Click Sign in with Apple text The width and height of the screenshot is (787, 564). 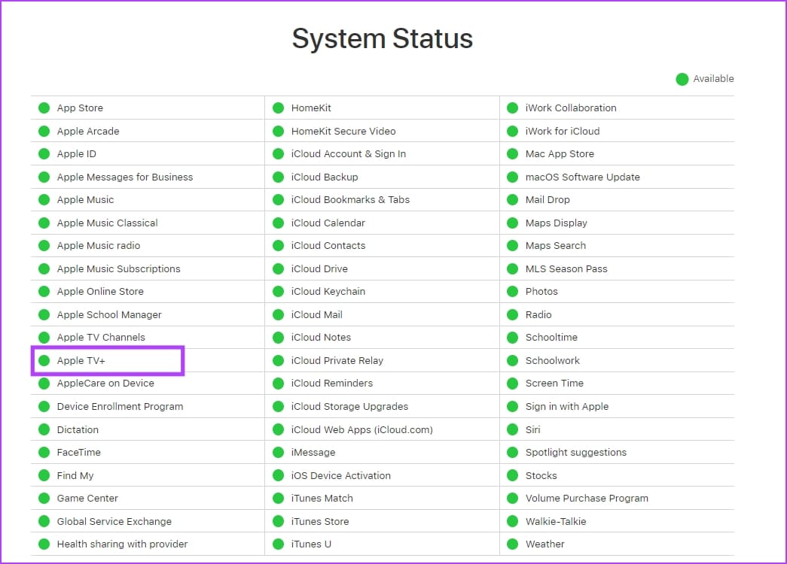pos(567,407)
